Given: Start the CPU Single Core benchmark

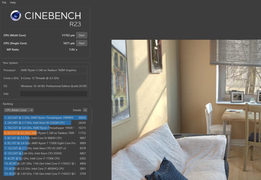Looking at the screenshot, I should tap(82, 43).
